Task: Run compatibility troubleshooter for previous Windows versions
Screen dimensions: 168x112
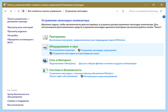Action: pos(87,40)
